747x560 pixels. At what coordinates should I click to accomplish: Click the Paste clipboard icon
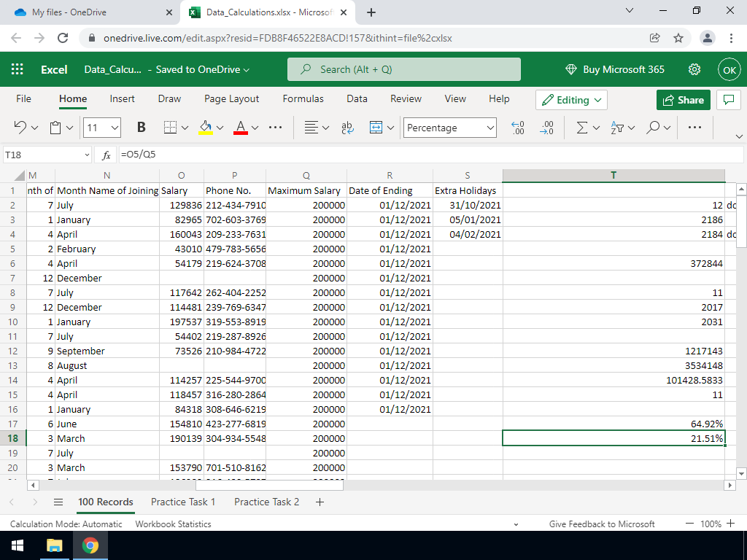(56, 128)
